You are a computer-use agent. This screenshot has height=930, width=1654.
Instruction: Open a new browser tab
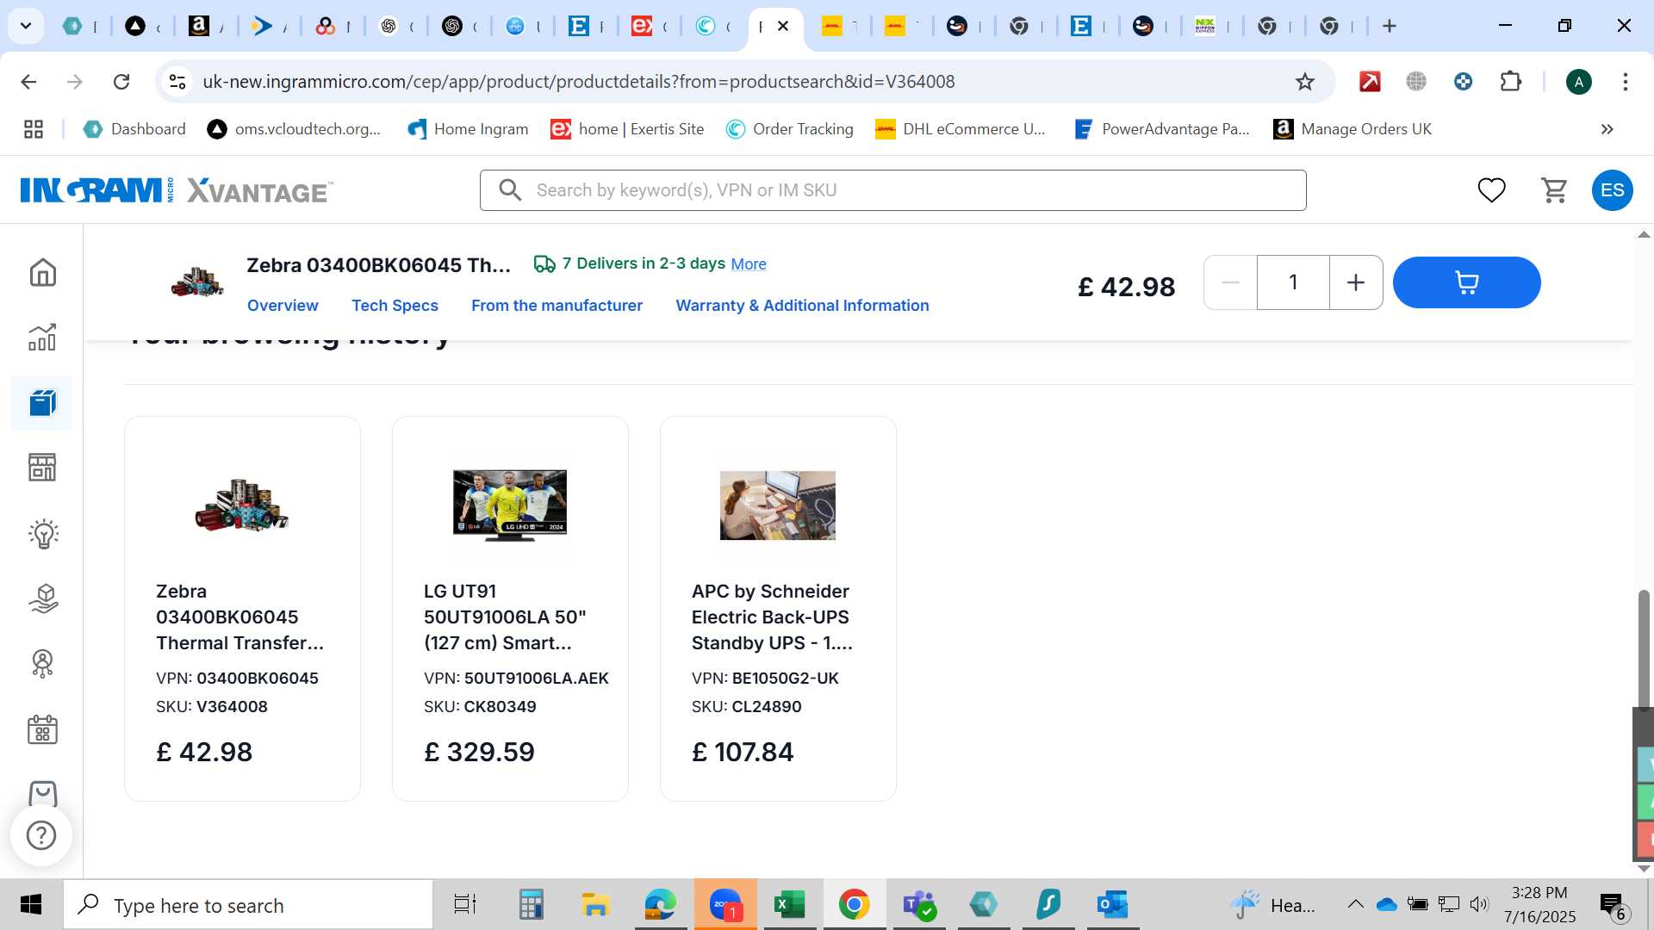1390,26
